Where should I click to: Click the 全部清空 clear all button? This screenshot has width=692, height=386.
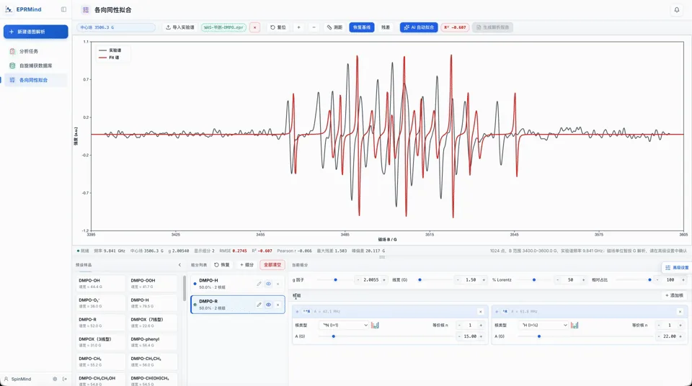click(272, 265)
